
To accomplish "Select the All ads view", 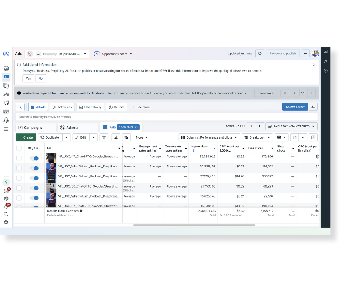I will 38,107.
